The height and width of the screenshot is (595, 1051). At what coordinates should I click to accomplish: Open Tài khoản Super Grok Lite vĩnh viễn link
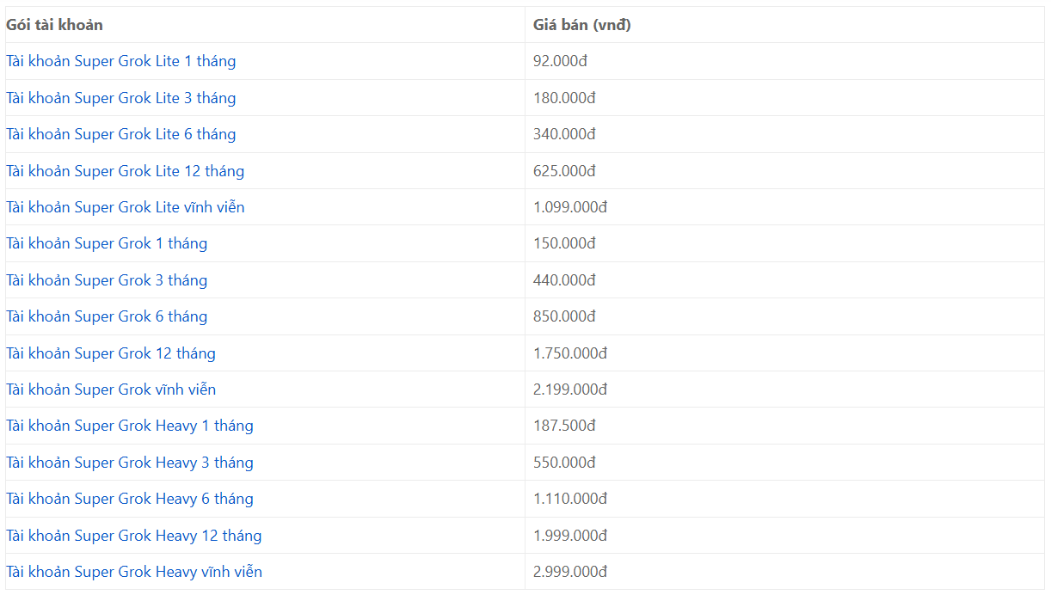126,207
